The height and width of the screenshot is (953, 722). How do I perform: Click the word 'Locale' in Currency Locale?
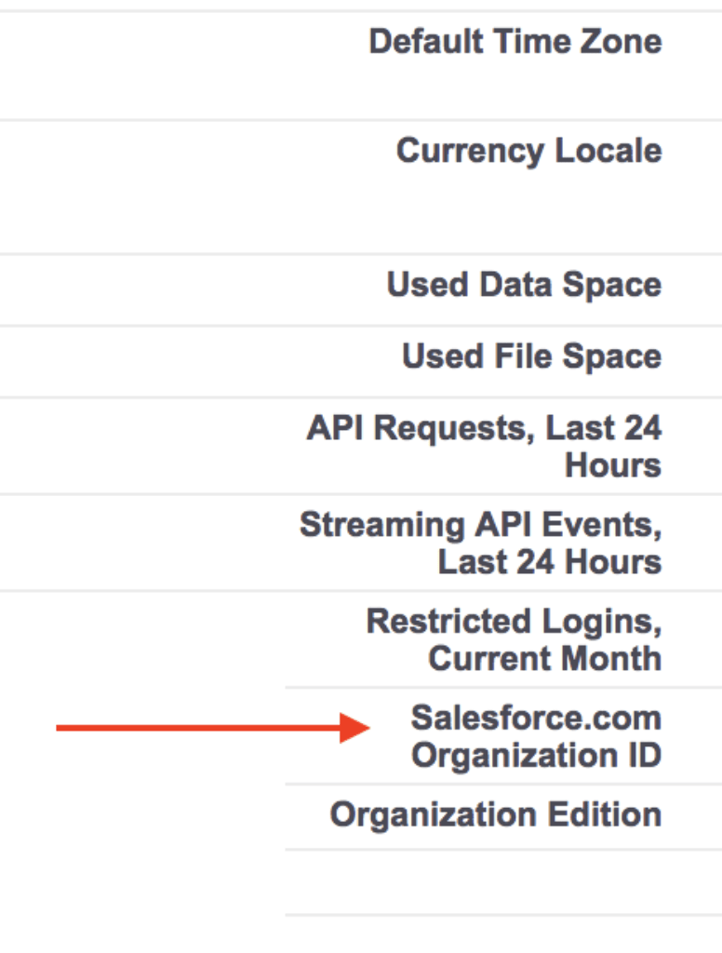(x=608, y=151)
